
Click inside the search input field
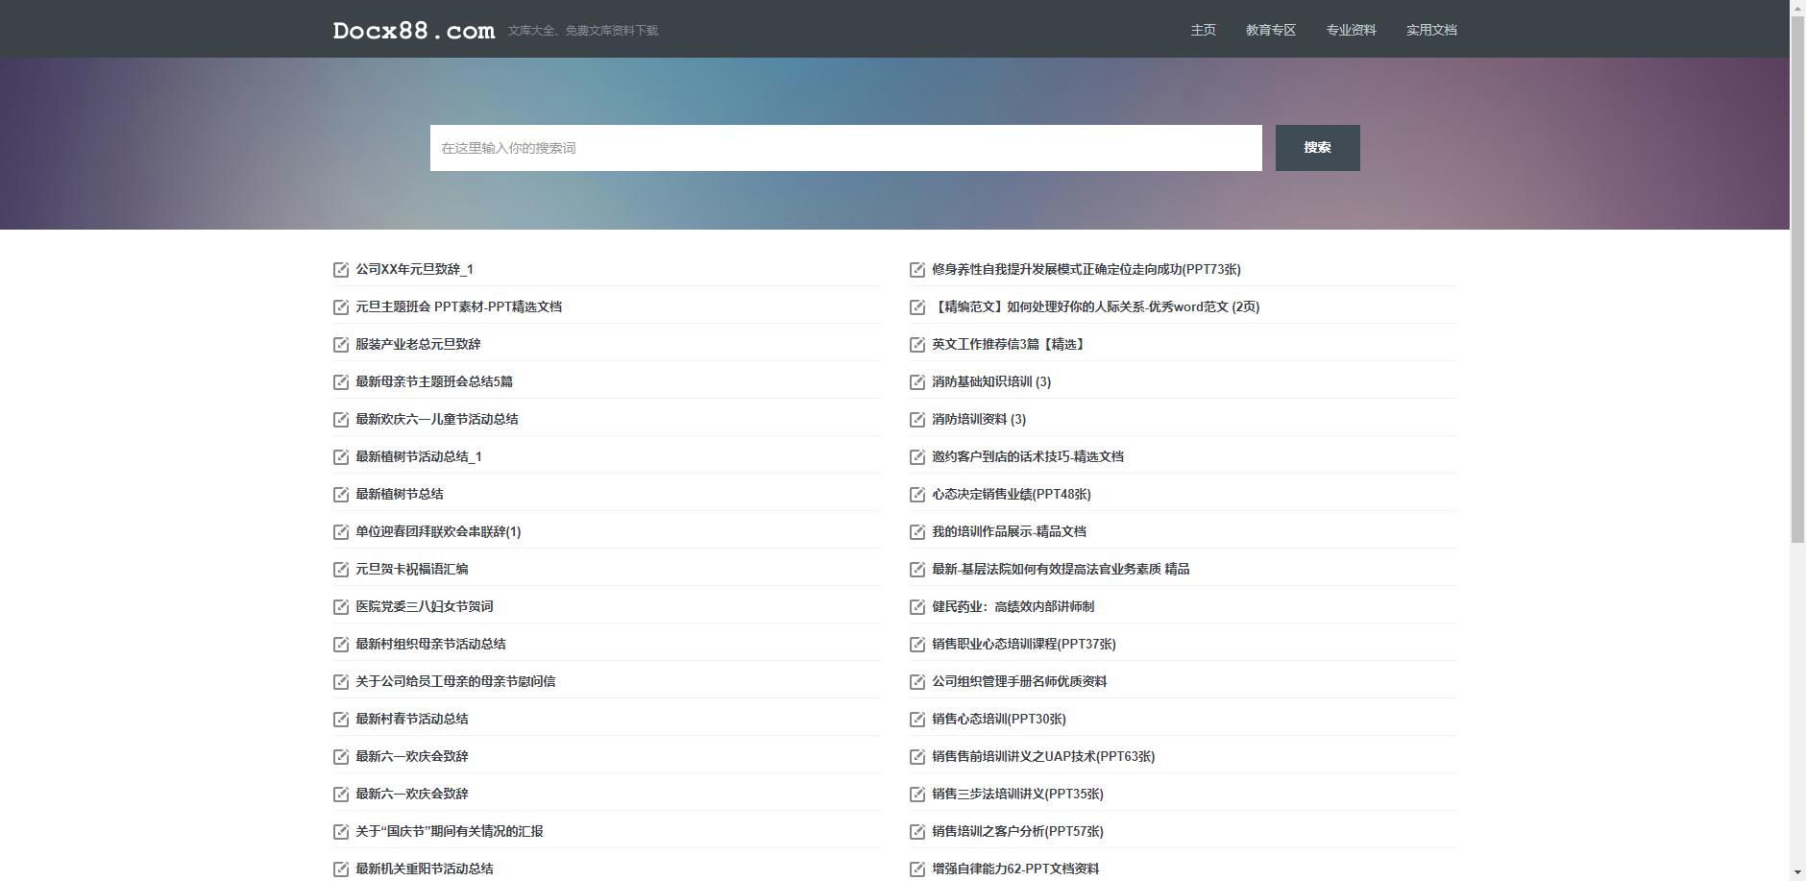point(845,147)
